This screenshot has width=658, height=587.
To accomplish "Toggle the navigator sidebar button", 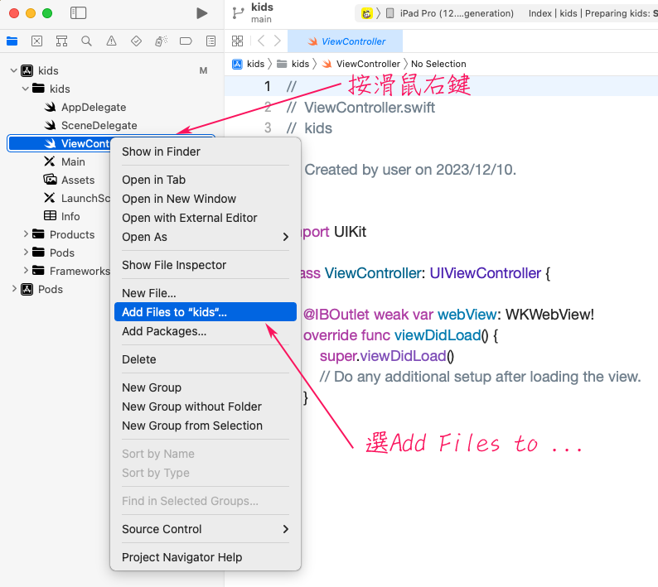I will [x=78, y=13].
